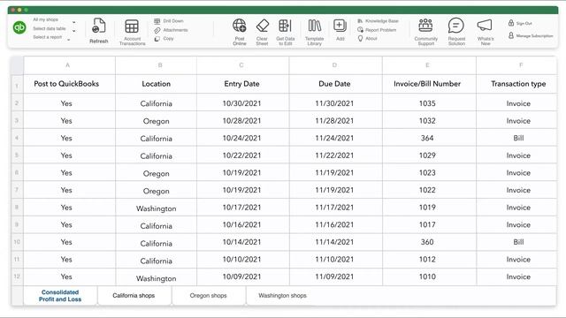Viewport: 566px width, 318px height.
Task: Click the Drill Down icon
Action: [157, 21]
